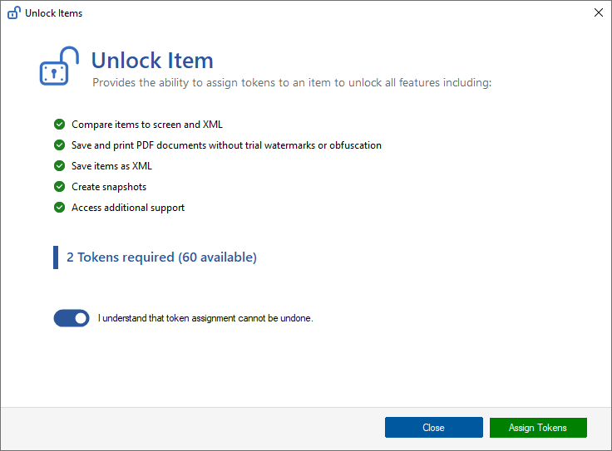Close the Unlock Items dialog window
Screen dimensions: 612x451
click(599, 12)
